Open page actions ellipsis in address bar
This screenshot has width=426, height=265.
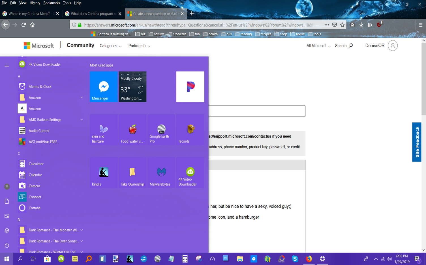point(327,25)
